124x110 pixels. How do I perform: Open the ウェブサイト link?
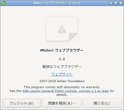pyautogui.click(x=62, y=74)
